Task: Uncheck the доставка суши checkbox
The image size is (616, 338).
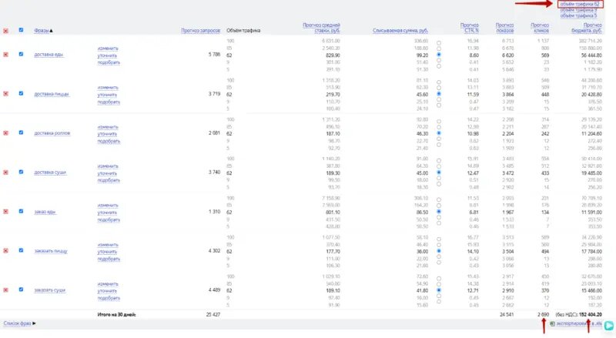Action: [x=21, y=172]
